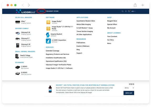
Task: Select the C-DiGit blot scanner icon
Action: click(x=18, y=67)
